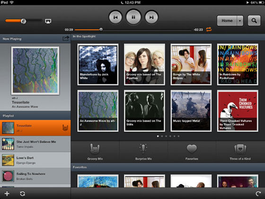The image size is (265, 199).
Task: Click the Tame Impala album thumbnail
Action: pyautogui.click(x=8, y=144)
